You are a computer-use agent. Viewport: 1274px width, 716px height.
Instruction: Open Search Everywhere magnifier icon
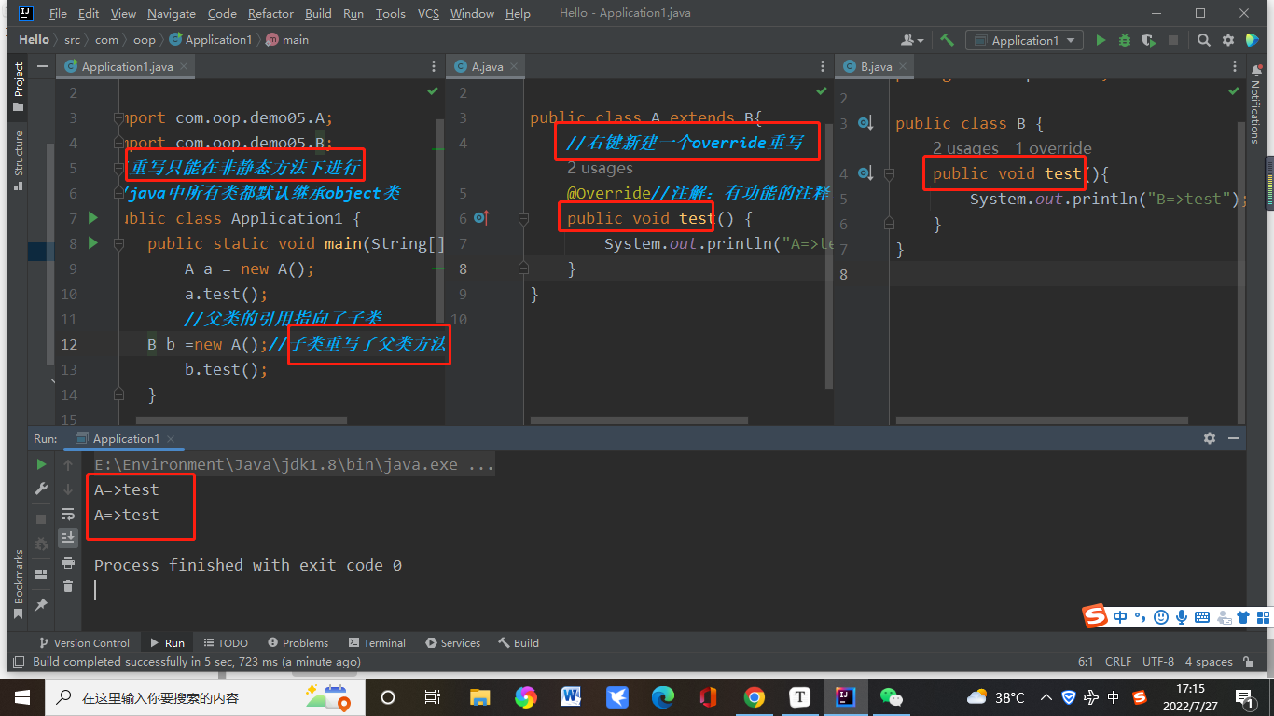click(x=1204, y=40)
